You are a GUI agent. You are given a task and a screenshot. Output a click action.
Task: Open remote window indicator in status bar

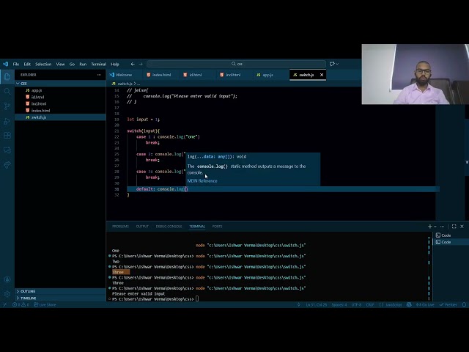click(4, 305)
